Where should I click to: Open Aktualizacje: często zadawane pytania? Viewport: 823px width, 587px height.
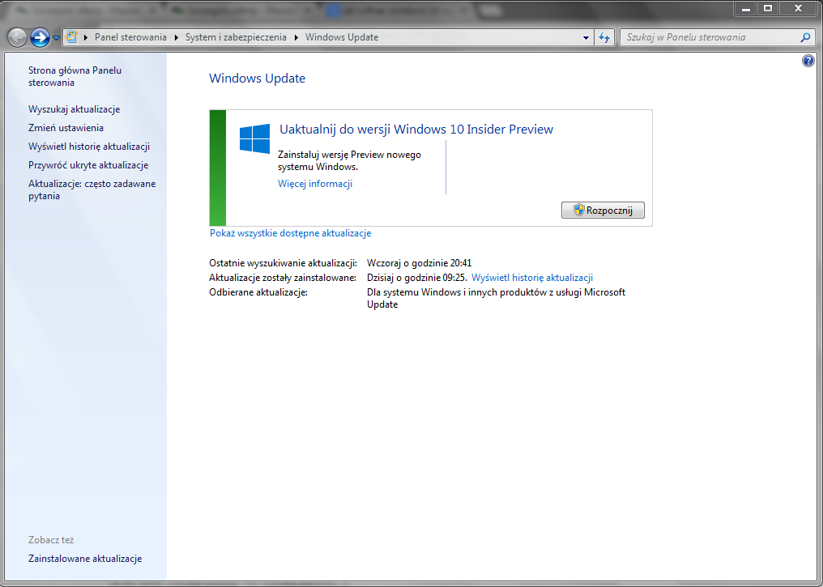coord(92,190)
